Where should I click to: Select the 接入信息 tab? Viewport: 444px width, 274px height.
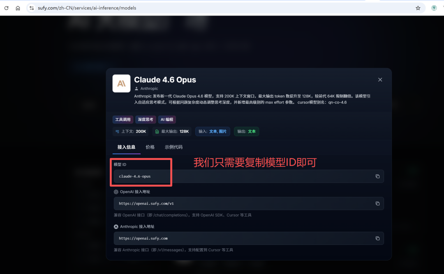click(x=126, y=147)
